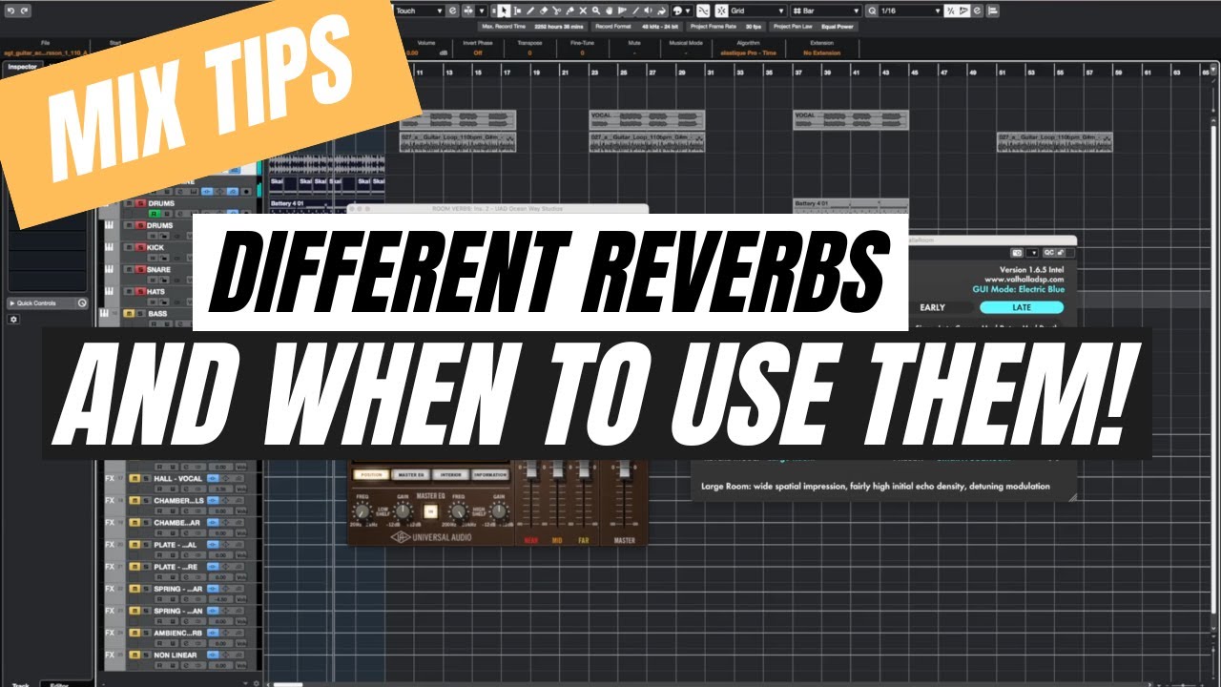Adjust the FAR mic fader
The width and height of the screenshot is (1221, 687).
[x=584, y=468]
